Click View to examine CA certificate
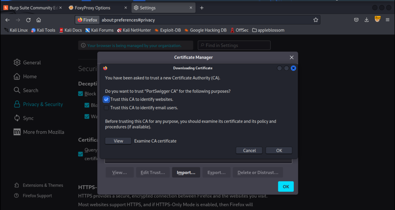The image size is (395, 210). [x=118, y=141]
